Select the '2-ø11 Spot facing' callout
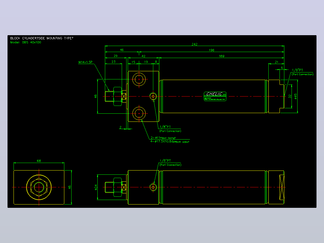Screen dimensions: 324x243 (x=163, y=138)
